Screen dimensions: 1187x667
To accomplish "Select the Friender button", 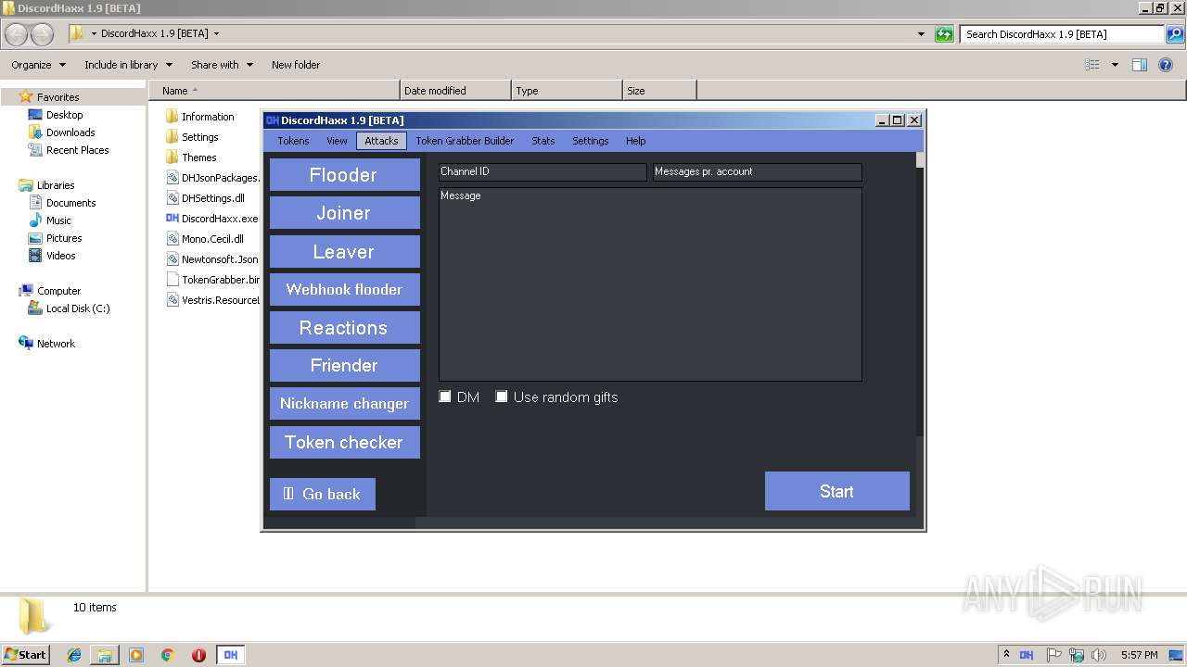I will pyautogui.click(x=345, y=366).
